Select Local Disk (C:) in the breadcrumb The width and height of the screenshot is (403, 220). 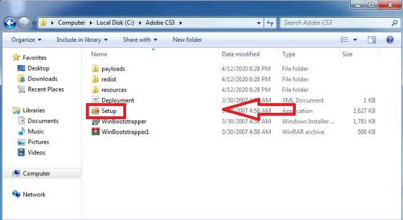(x=115, y=22)
